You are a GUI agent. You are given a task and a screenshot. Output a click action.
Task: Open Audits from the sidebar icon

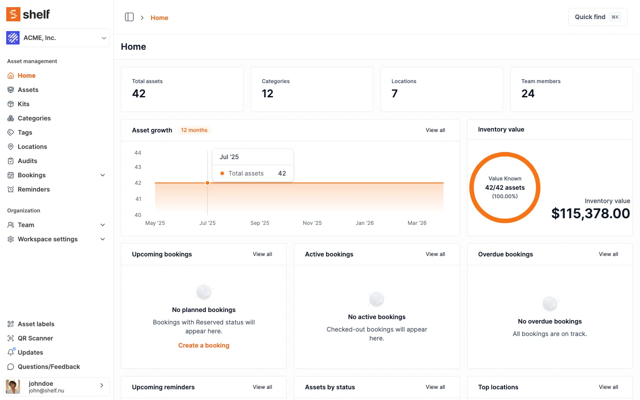click(11, 161)
